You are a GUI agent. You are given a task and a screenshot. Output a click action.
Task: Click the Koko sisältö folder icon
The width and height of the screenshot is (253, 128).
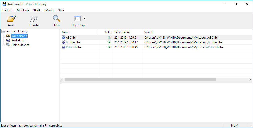tap(8, 36)
